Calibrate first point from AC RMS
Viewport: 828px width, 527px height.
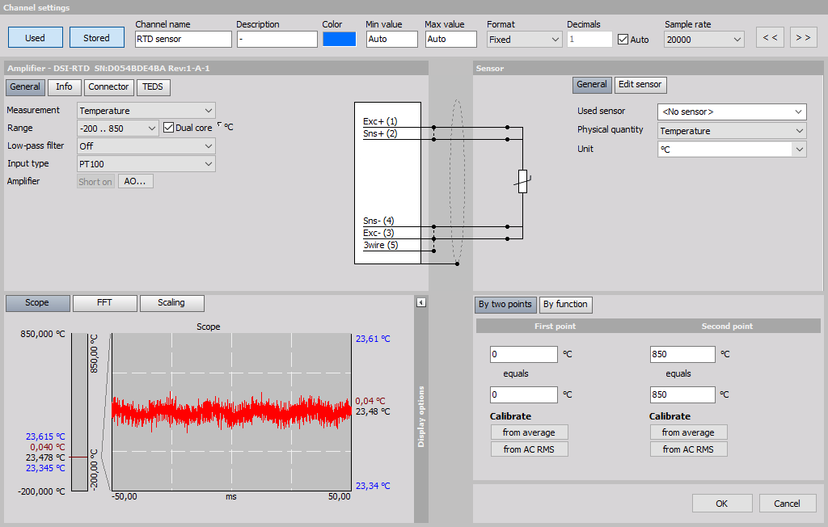click(x=529, y=449)
